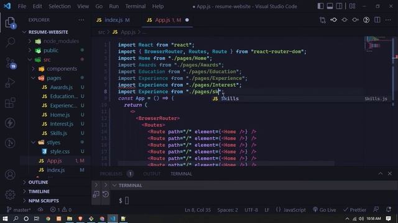The height and width of the screenshot is (223, 398).
Task: Select the TERMINAL panel tab
Action: point(181,174)
